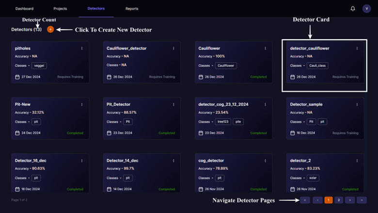The image size is (378, 213).
Task: Switch to the Reports tab
Action: [132, 9]
